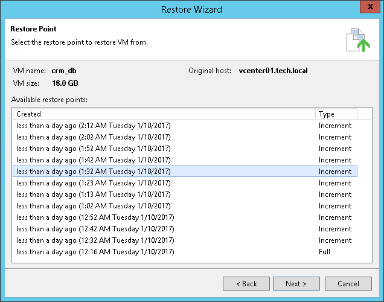The image size is (384, 302).
Task: Click the restore document icon in header
Action: coord(358,40)
